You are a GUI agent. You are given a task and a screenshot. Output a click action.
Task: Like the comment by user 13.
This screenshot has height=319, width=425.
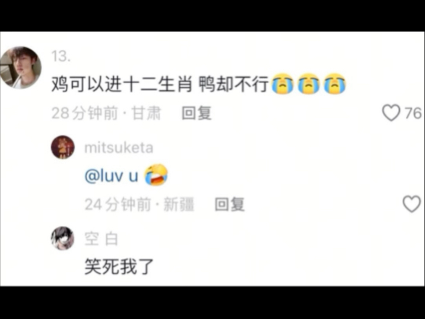(x=391, y=113)
